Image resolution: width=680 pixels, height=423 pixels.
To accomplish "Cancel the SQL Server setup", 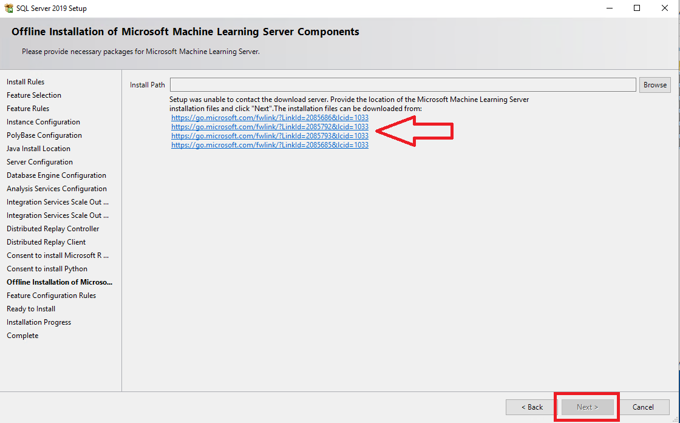I will [x=643, y=407].
